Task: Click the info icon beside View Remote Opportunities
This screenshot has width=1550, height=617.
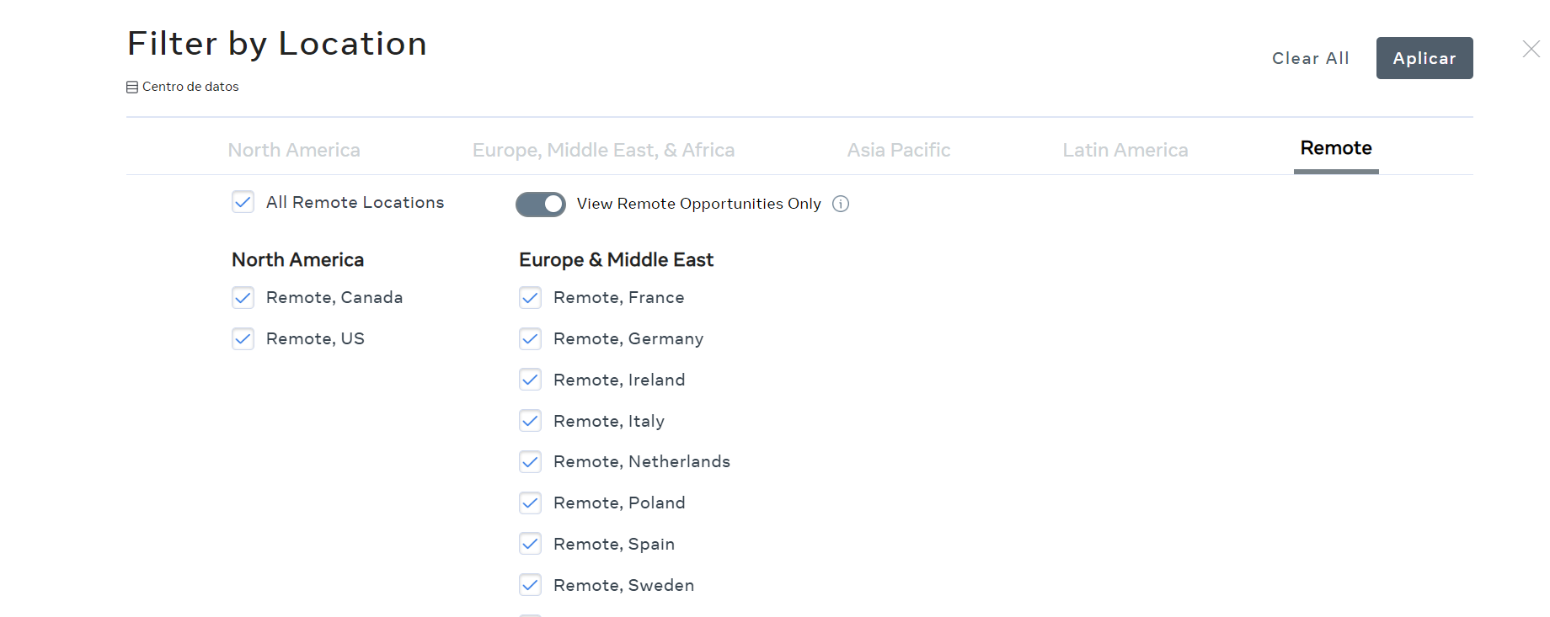Action: click(840, 204)
